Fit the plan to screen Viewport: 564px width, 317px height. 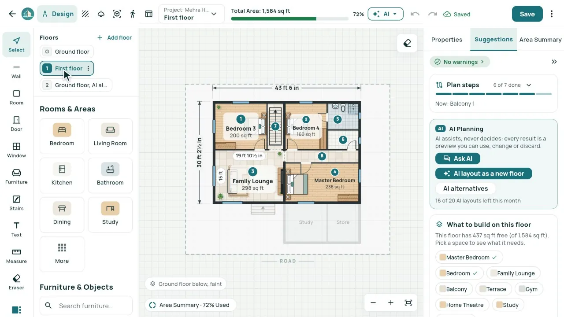coord(408,302)
